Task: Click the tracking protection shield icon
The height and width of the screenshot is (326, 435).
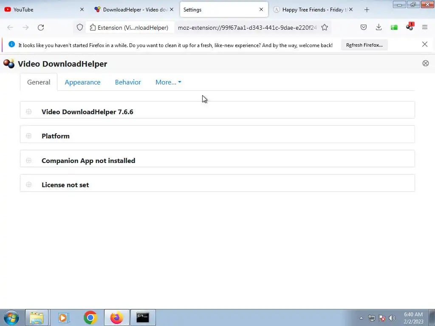Action: (79, 28)
